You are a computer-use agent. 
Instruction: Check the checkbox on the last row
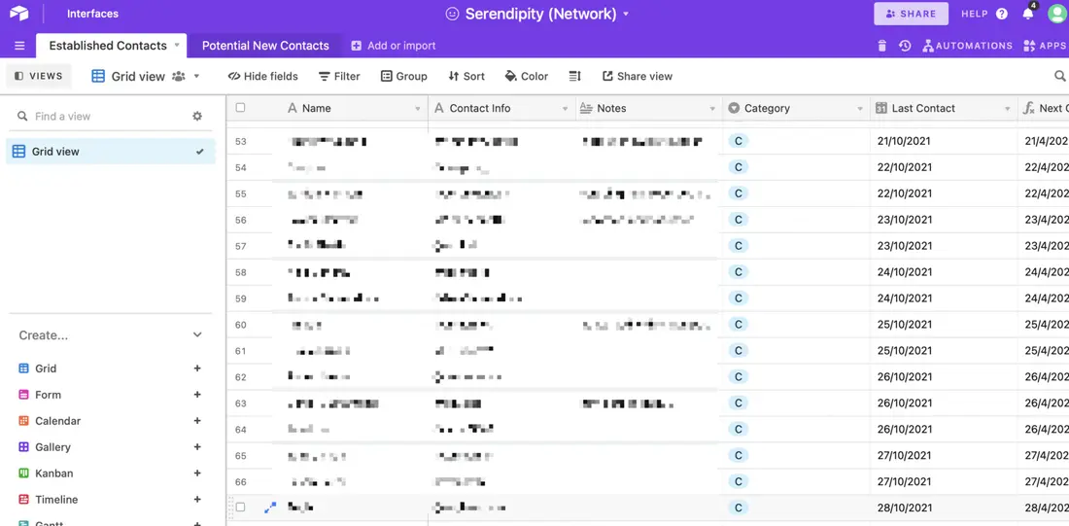coord(240,507)
